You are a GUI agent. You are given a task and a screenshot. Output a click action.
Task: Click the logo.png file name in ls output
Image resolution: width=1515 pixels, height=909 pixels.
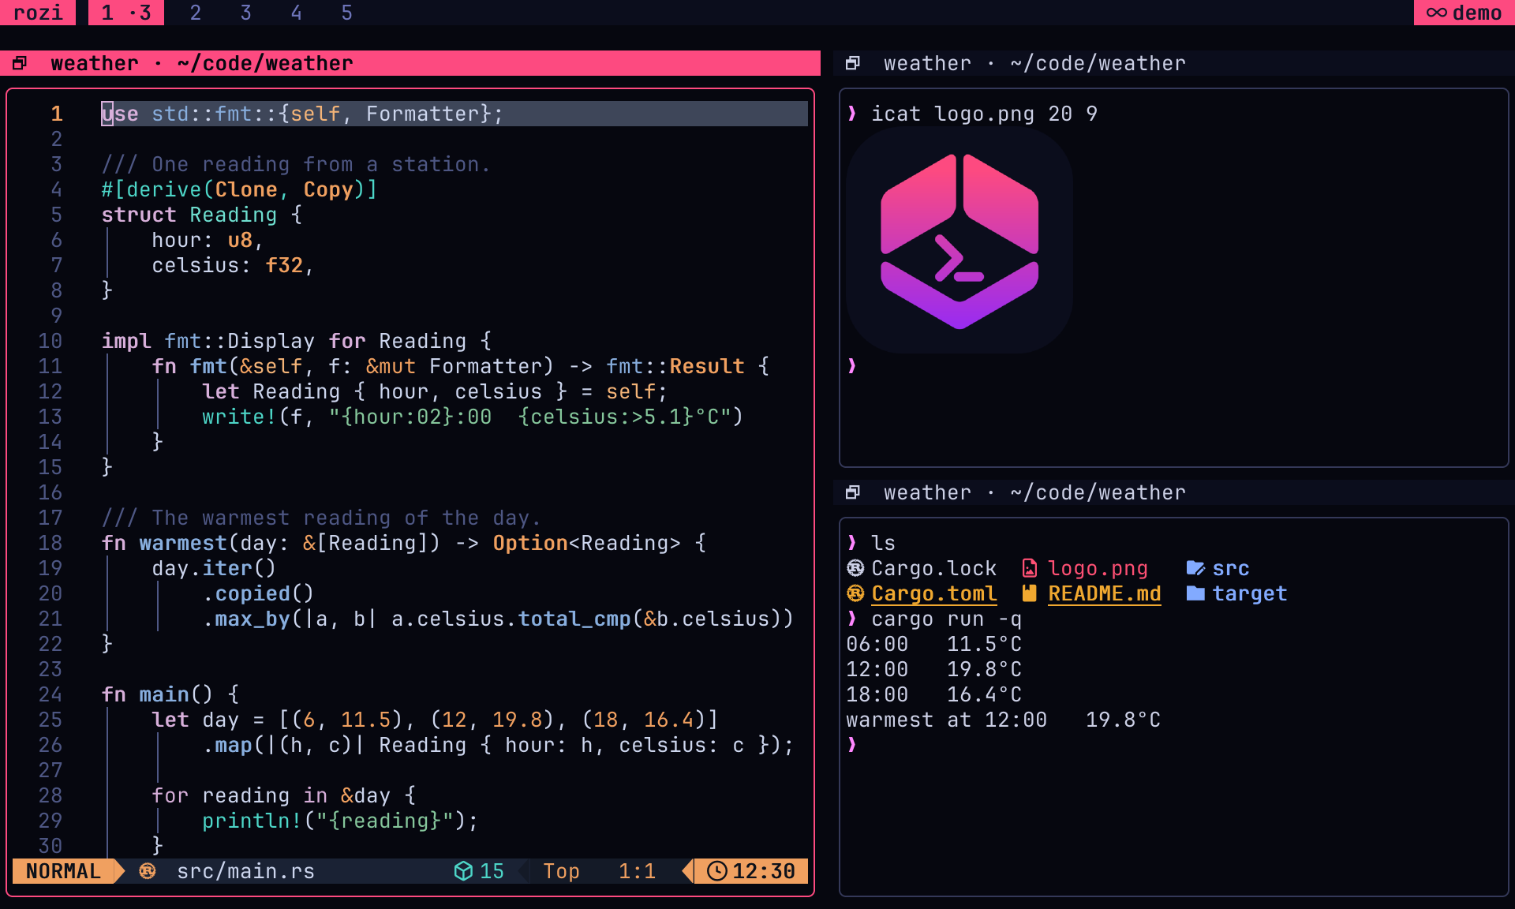1098,568
